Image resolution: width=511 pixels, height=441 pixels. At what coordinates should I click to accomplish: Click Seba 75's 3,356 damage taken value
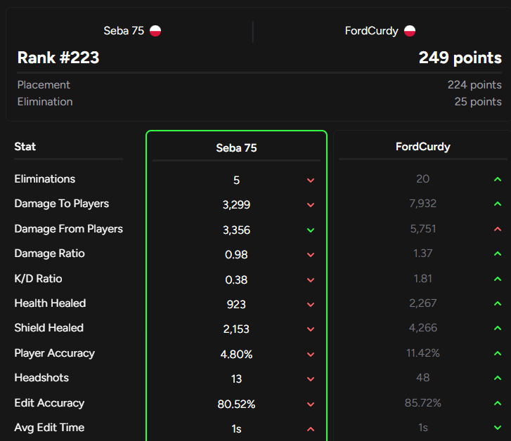pyautogui.click(x=236, y=230)
